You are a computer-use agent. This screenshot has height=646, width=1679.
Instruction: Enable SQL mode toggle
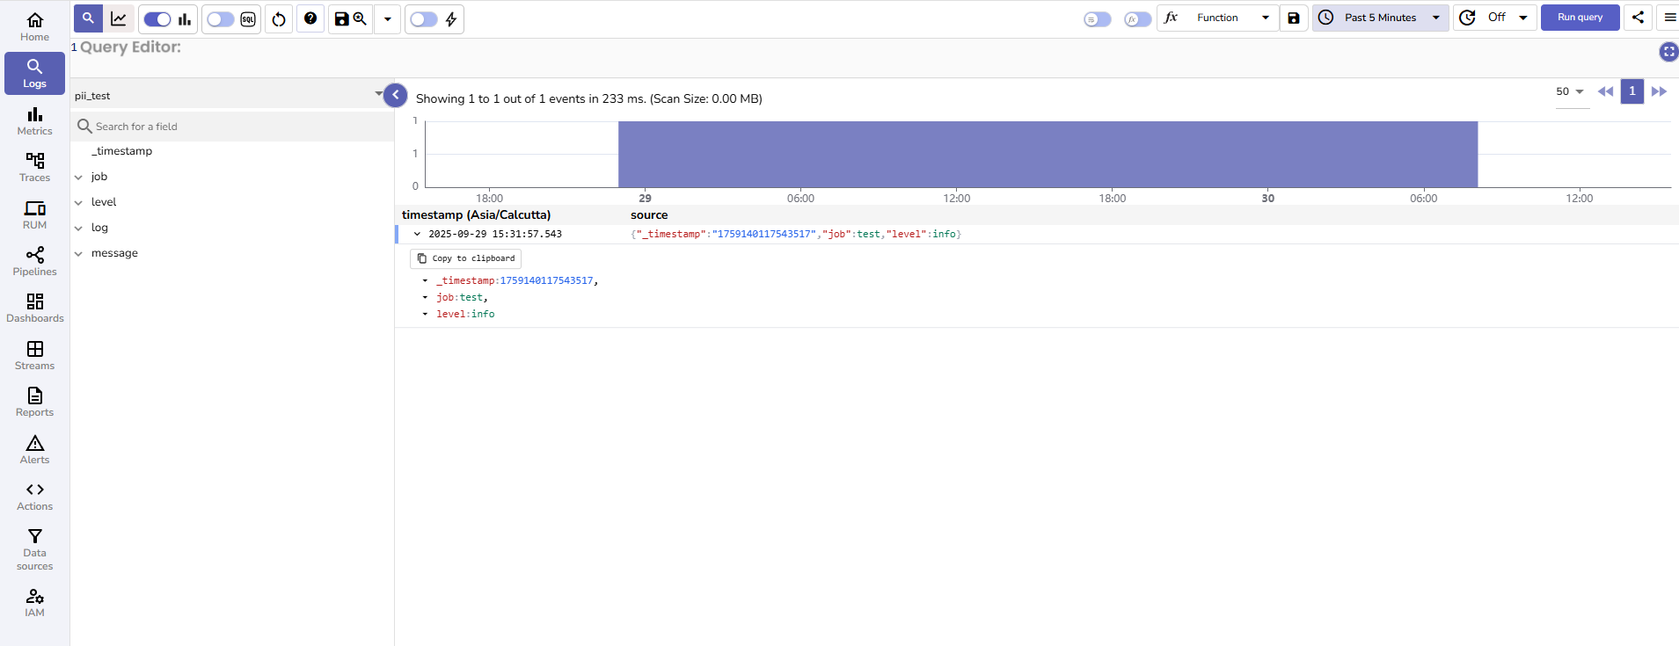click(221, 19)
